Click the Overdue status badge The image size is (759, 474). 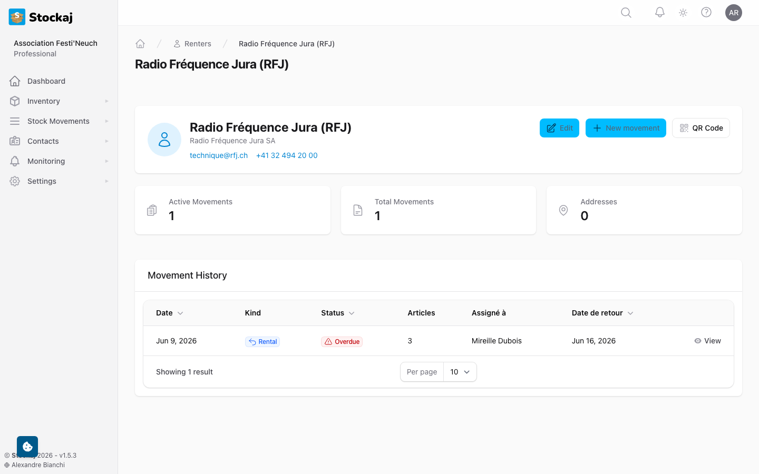click(x=342, y=341)
